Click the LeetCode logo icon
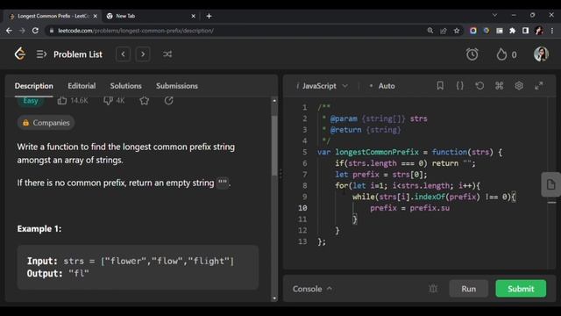 pos(20,54)
